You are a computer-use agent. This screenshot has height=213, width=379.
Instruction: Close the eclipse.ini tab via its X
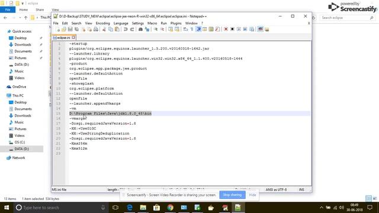pos(73,37)
